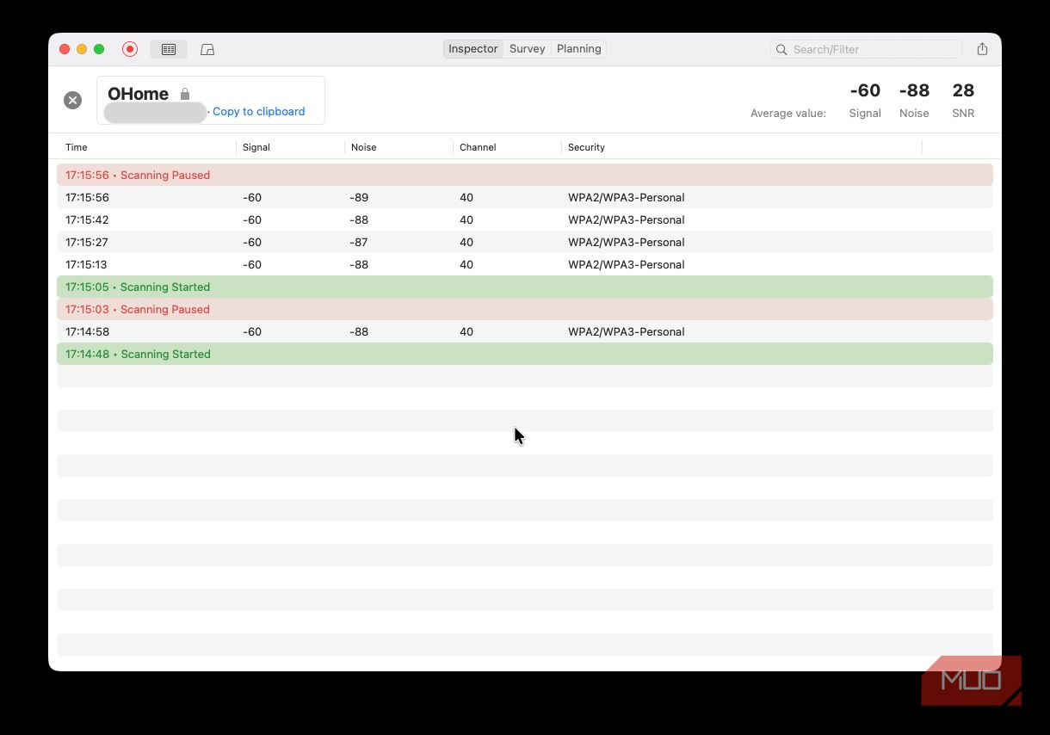Screen dimensions: 1050x735
Task: Click Copy to clipboard link
Action: pyautogui.click(x=259, y=111)
